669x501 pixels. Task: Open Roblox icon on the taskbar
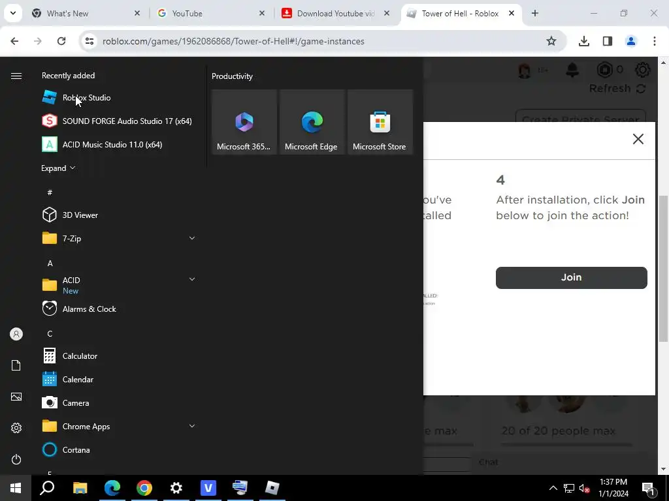272,488
